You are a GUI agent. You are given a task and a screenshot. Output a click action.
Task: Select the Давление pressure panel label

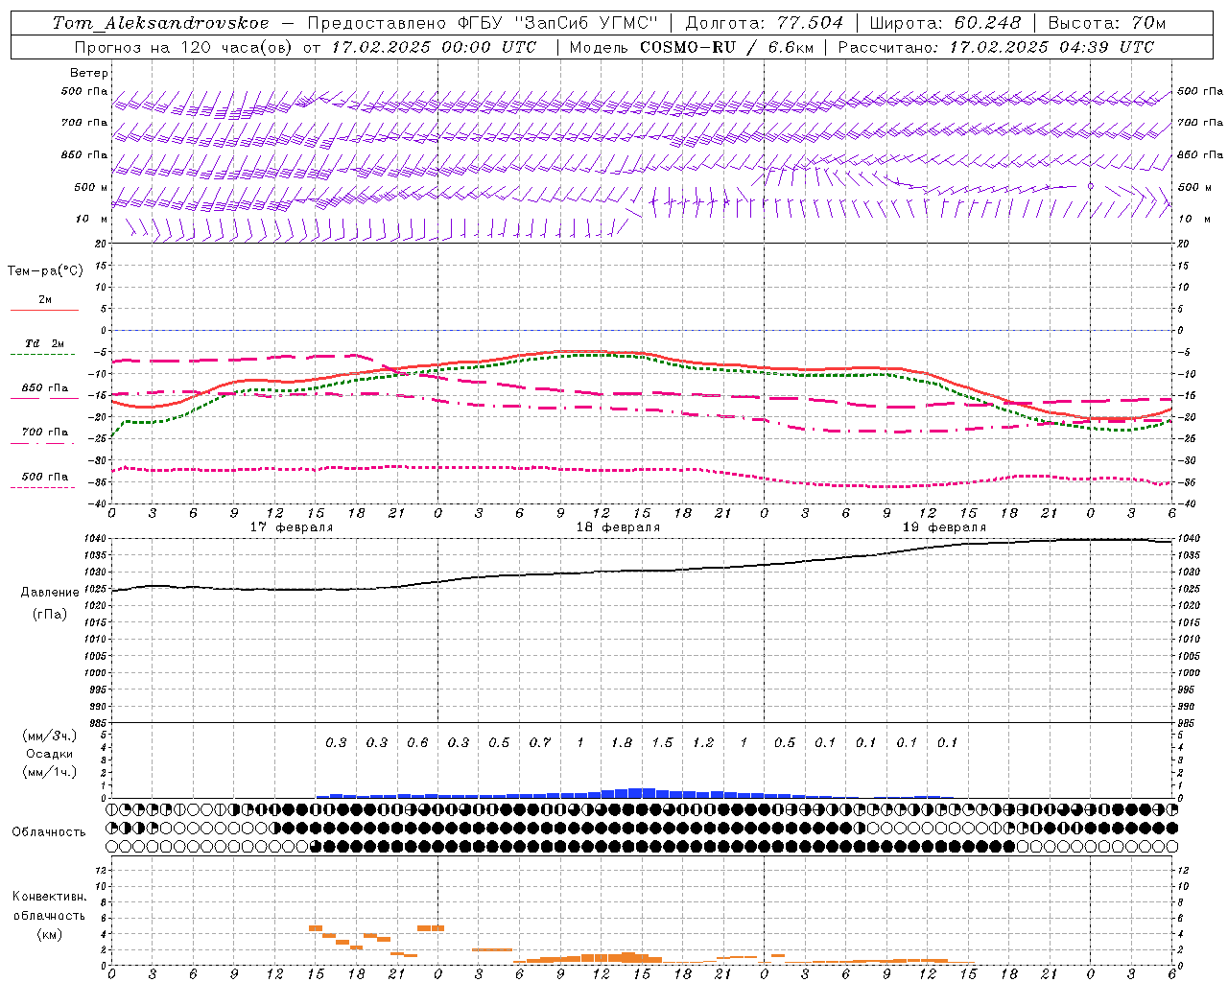[50, 592]
